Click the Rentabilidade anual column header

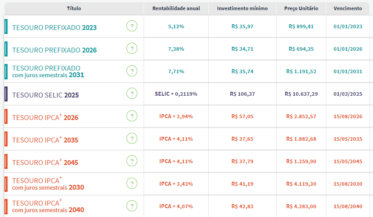click(x=176, y=8)
